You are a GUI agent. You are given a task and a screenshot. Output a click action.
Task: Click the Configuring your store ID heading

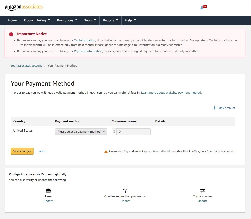coord(38,174)
